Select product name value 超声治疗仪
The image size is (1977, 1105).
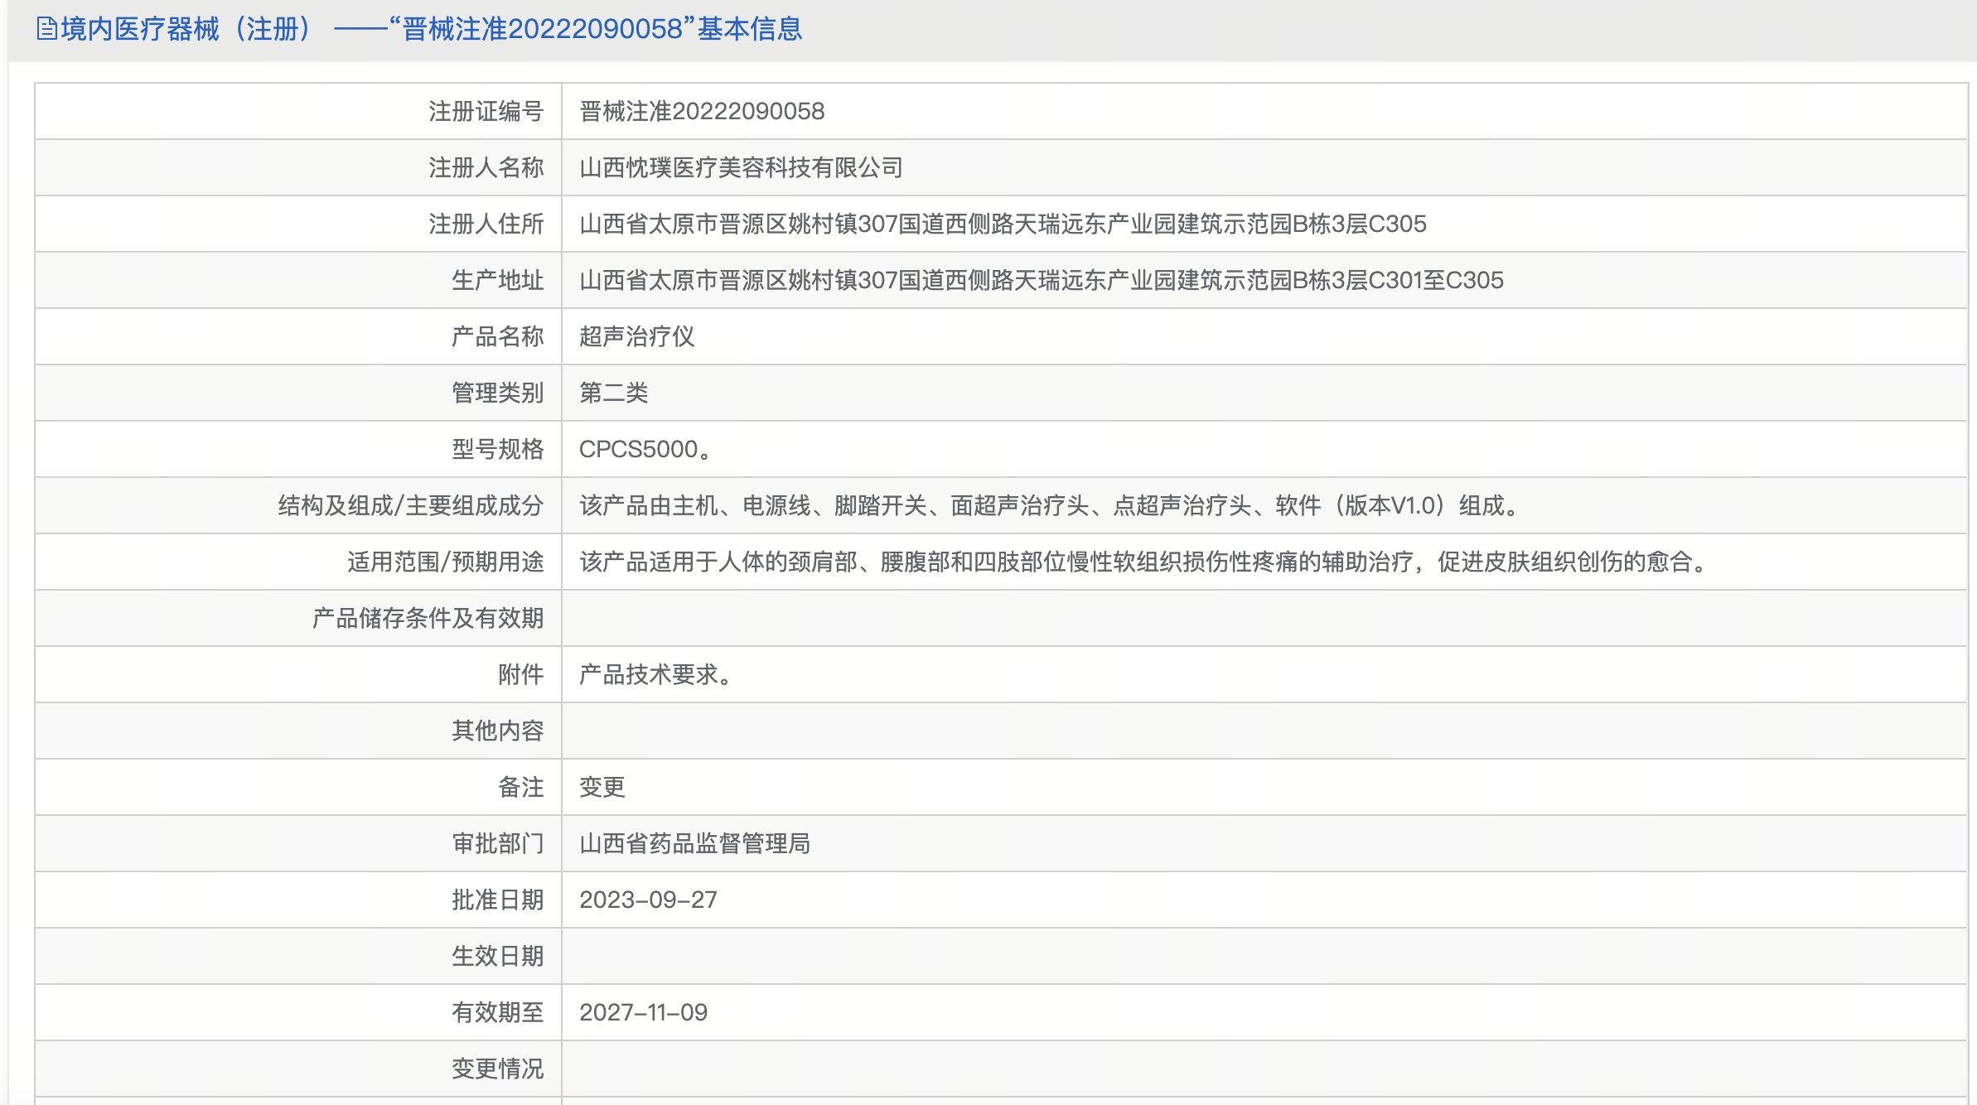tap(636, 336)
